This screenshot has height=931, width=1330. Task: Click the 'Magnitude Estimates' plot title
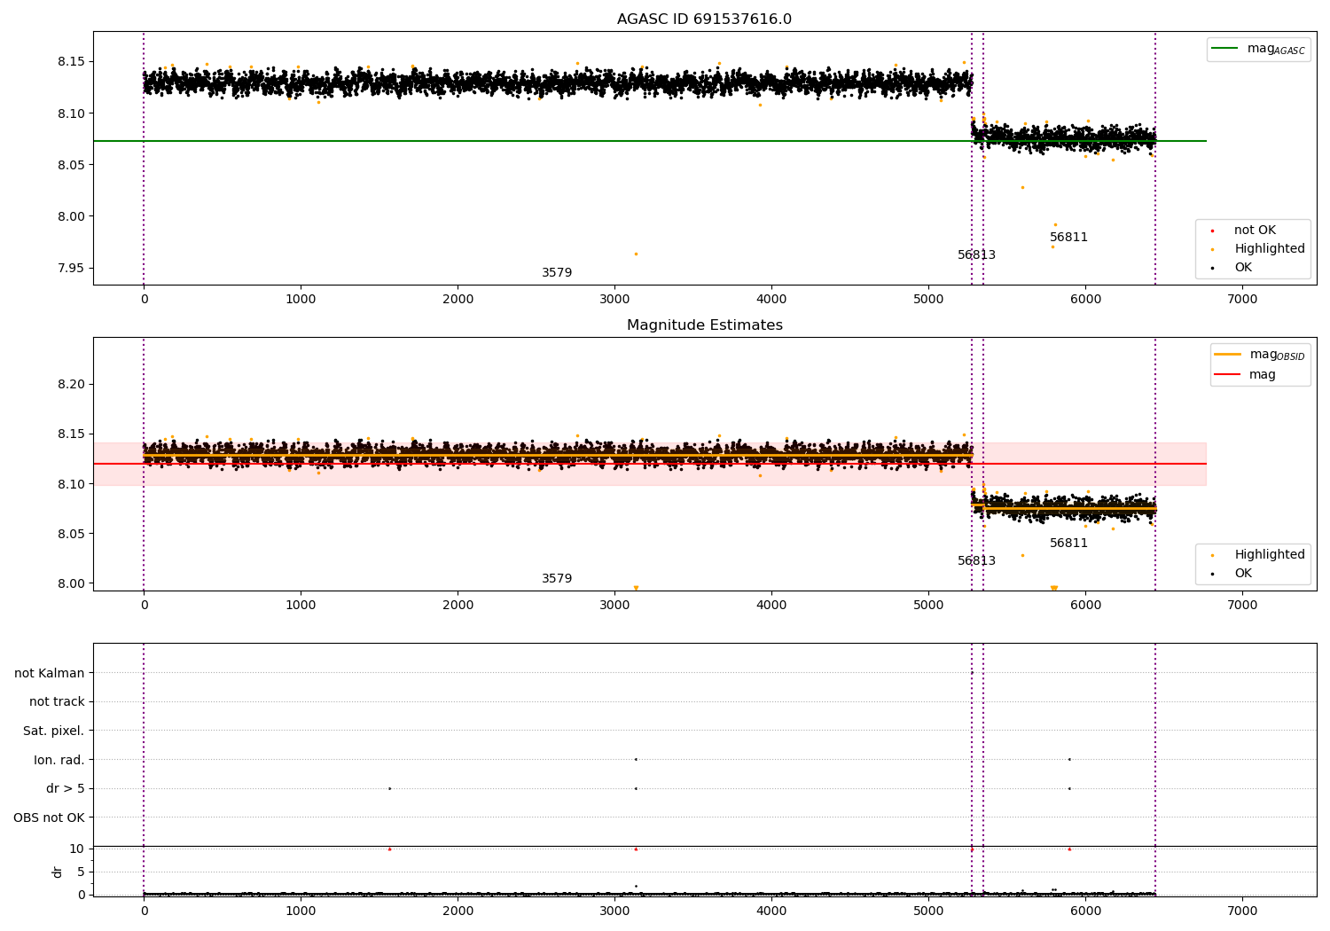[704, 325]
